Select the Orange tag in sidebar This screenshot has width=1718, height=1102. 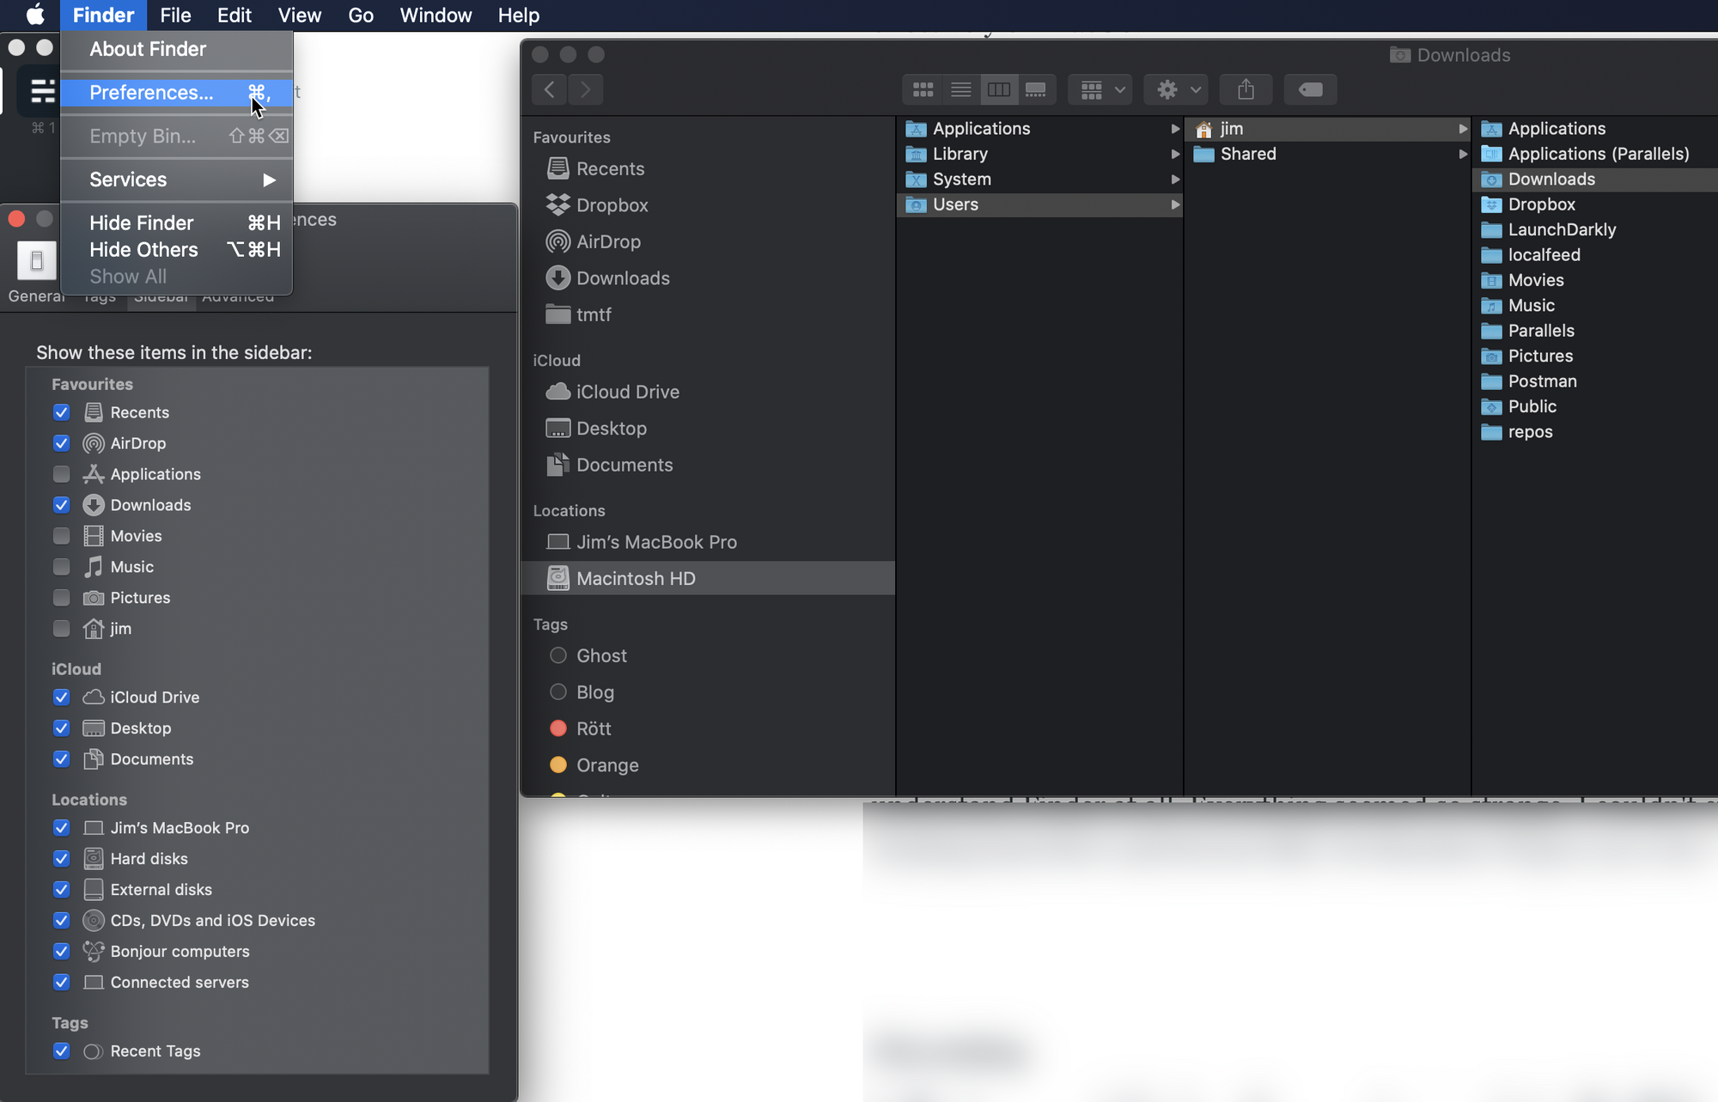point(607,764)
